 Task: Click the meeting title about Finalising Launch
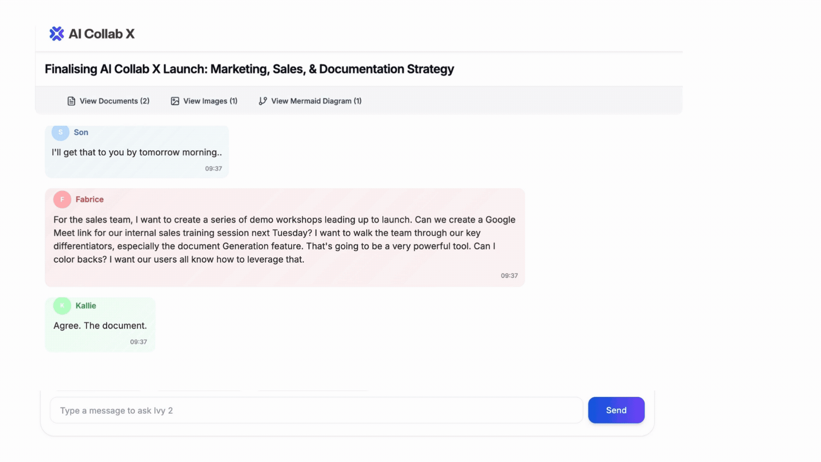(249, 69)
